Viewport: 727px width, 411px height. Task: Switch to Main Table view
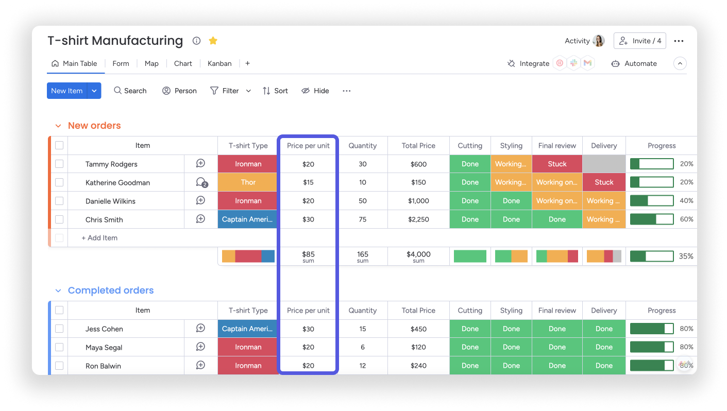(75, 63)
